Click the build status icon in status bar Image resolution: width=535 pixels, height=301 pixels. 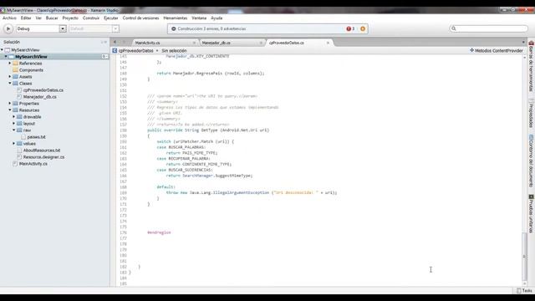click(174, 29)
